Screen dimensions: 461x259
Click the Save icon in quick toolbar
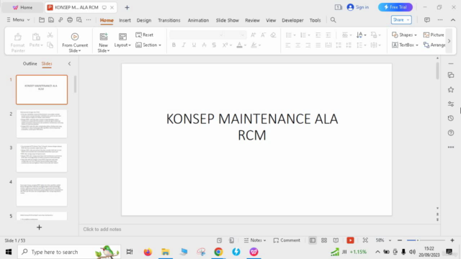pyautogui.click(x=51, y=20)
